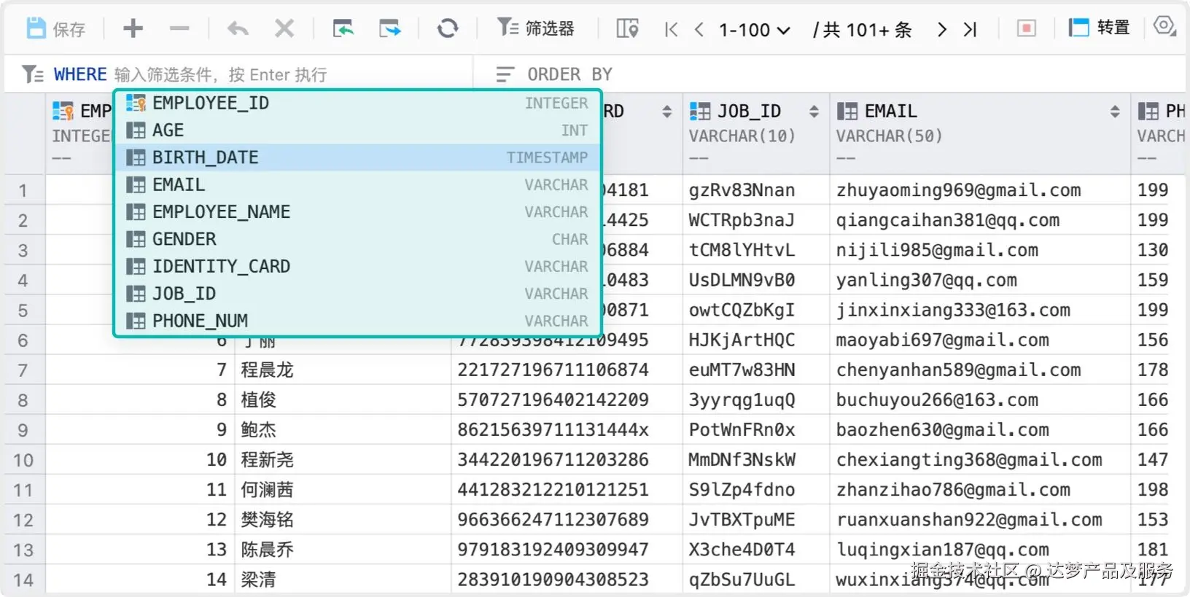This screenshot has height=597, width=1190.
Task: Go to the next page
Action: [x=942, y=30]
